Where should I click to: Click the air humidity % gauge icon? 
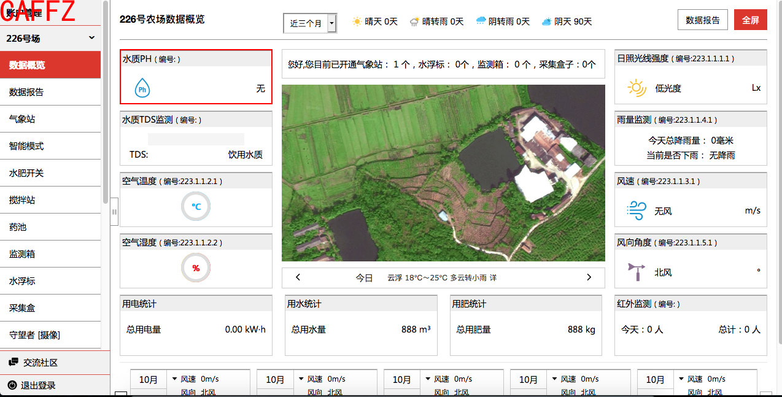[x=196, y=268]
